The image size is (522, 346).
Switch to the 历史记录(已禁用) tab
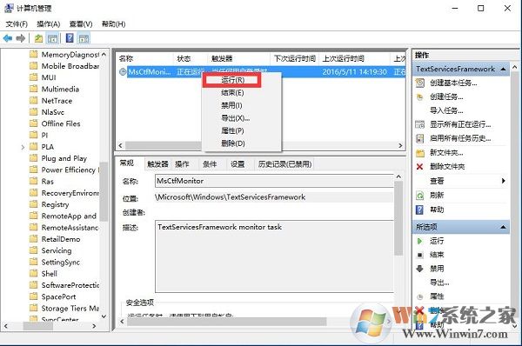coord(284,164)
